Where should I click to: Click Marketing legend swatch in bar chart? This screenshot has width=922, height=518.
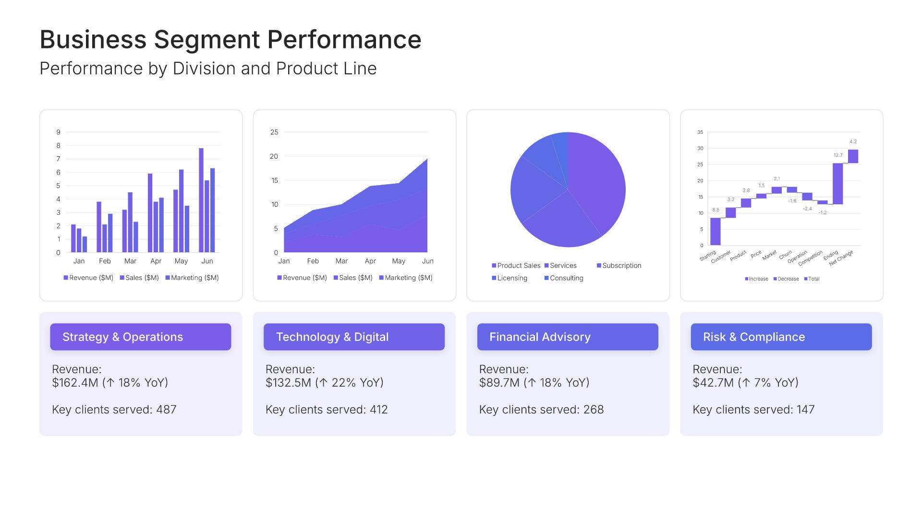click(168, 278)
